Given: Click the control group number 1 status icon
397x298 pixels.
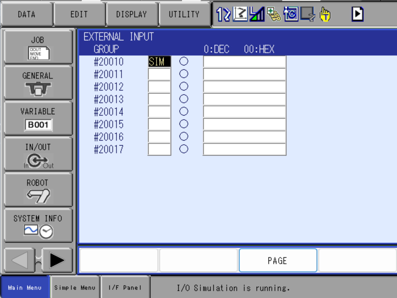Looking at the screenshot, I should point(223,14).
